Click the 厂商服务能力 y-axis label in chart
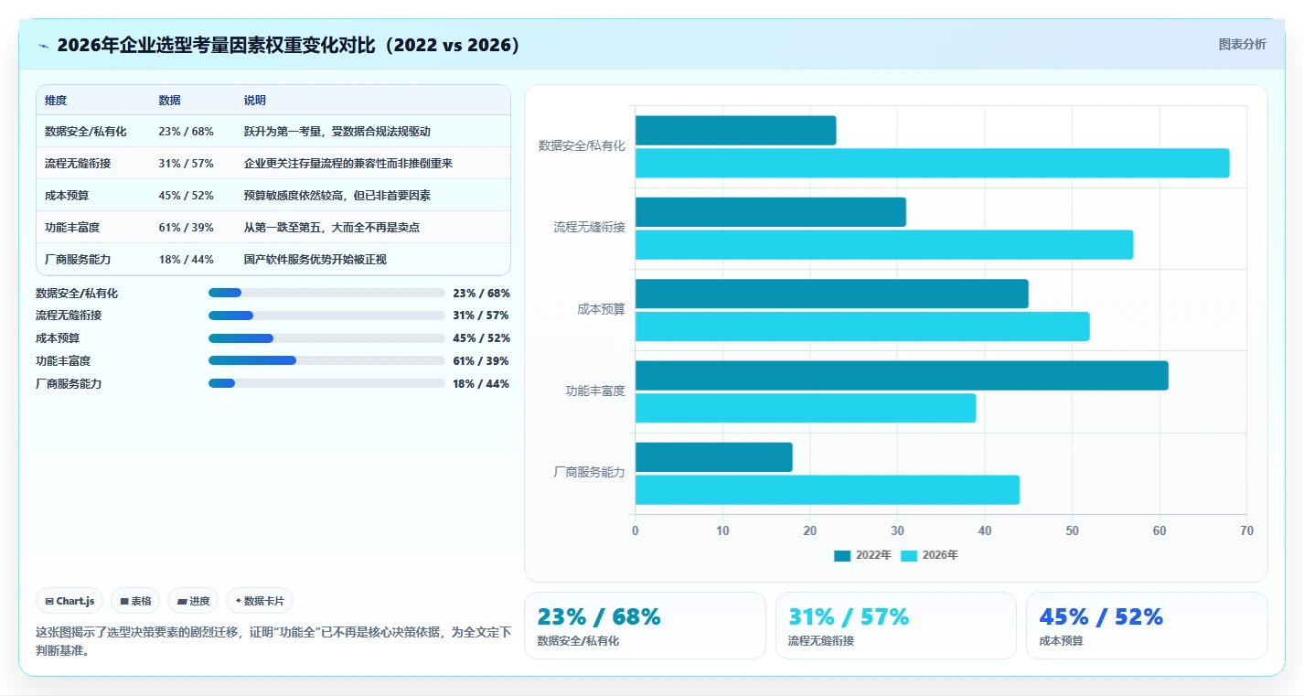The image size is (1304, 696). click(590, 473)
